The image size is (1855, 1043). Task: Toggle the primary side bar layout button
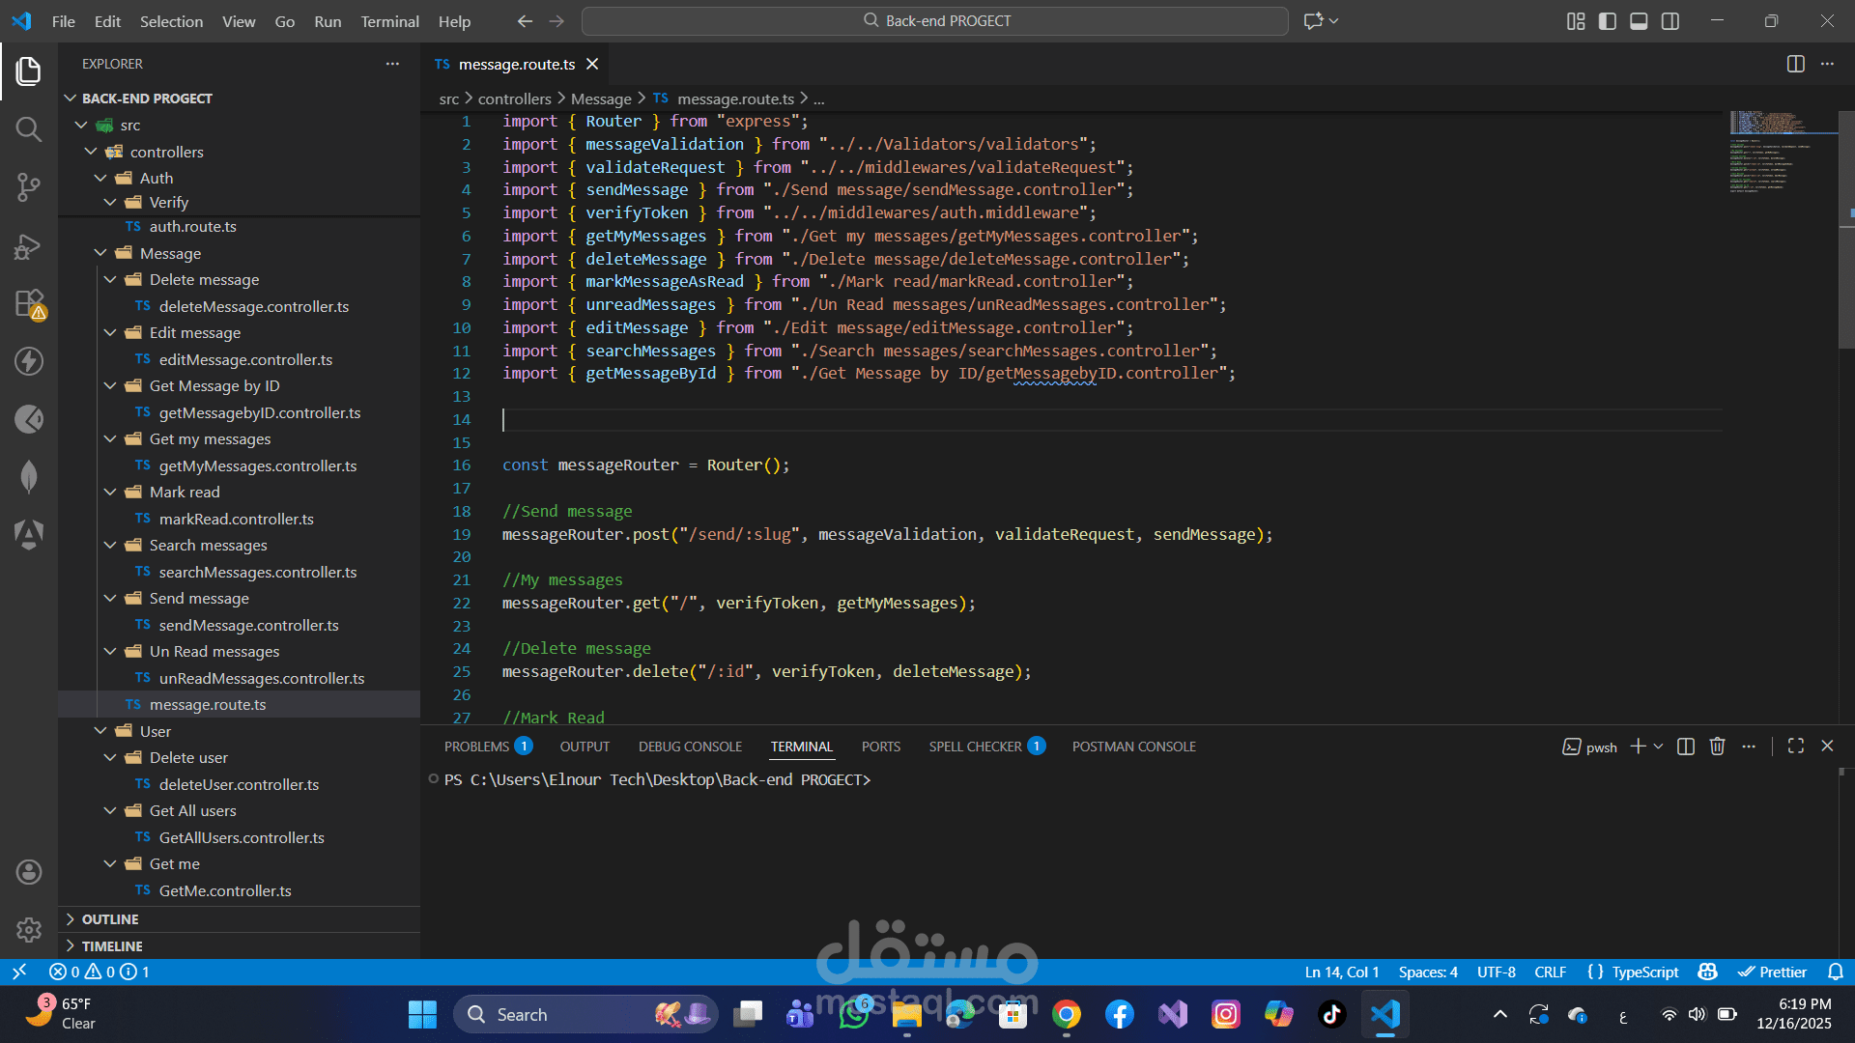tap(1608, 21)
